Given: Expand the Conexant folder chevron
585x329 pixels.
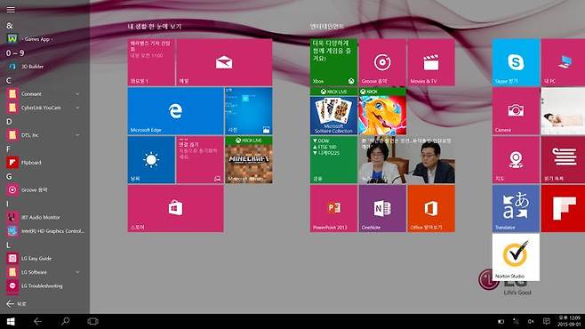Looking at the screenshot, I should point(77,94).
